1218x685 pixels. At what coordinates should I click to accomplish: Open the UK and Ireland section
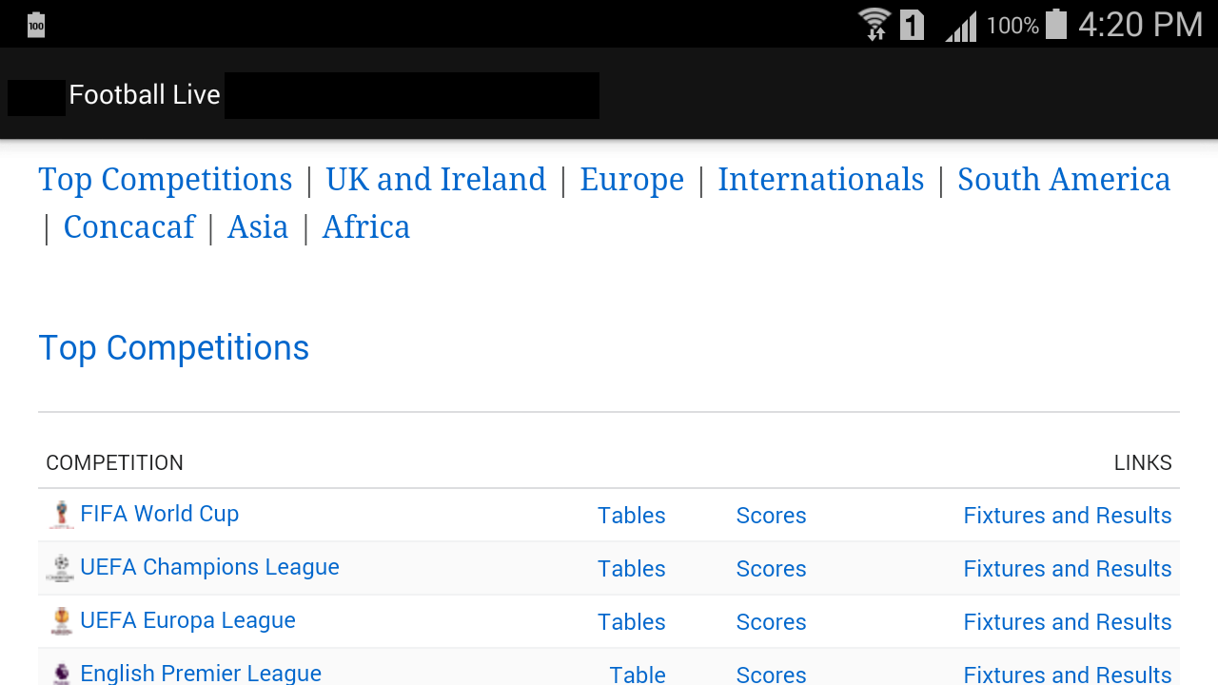(436, 180)
